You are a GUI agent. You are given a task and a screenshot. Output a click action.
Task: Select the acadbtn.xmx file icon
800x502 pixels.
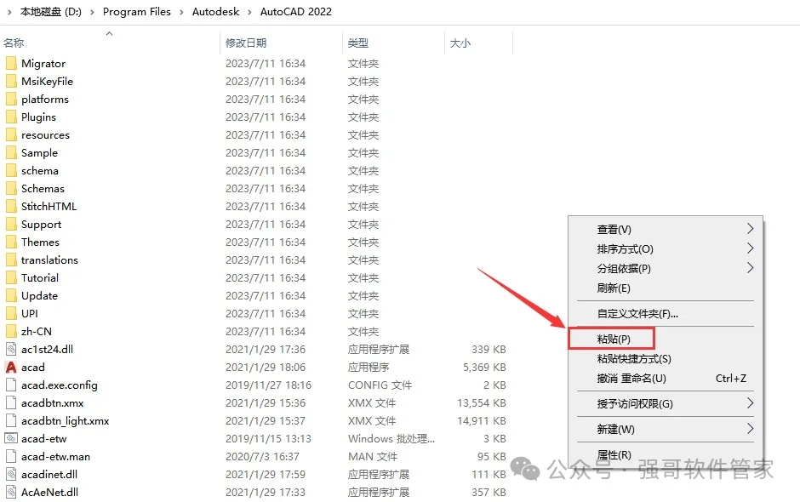click(11, 402)
